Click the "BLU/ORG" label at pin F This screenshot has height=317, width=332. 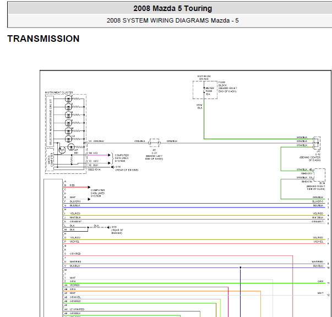click(75, 201)
